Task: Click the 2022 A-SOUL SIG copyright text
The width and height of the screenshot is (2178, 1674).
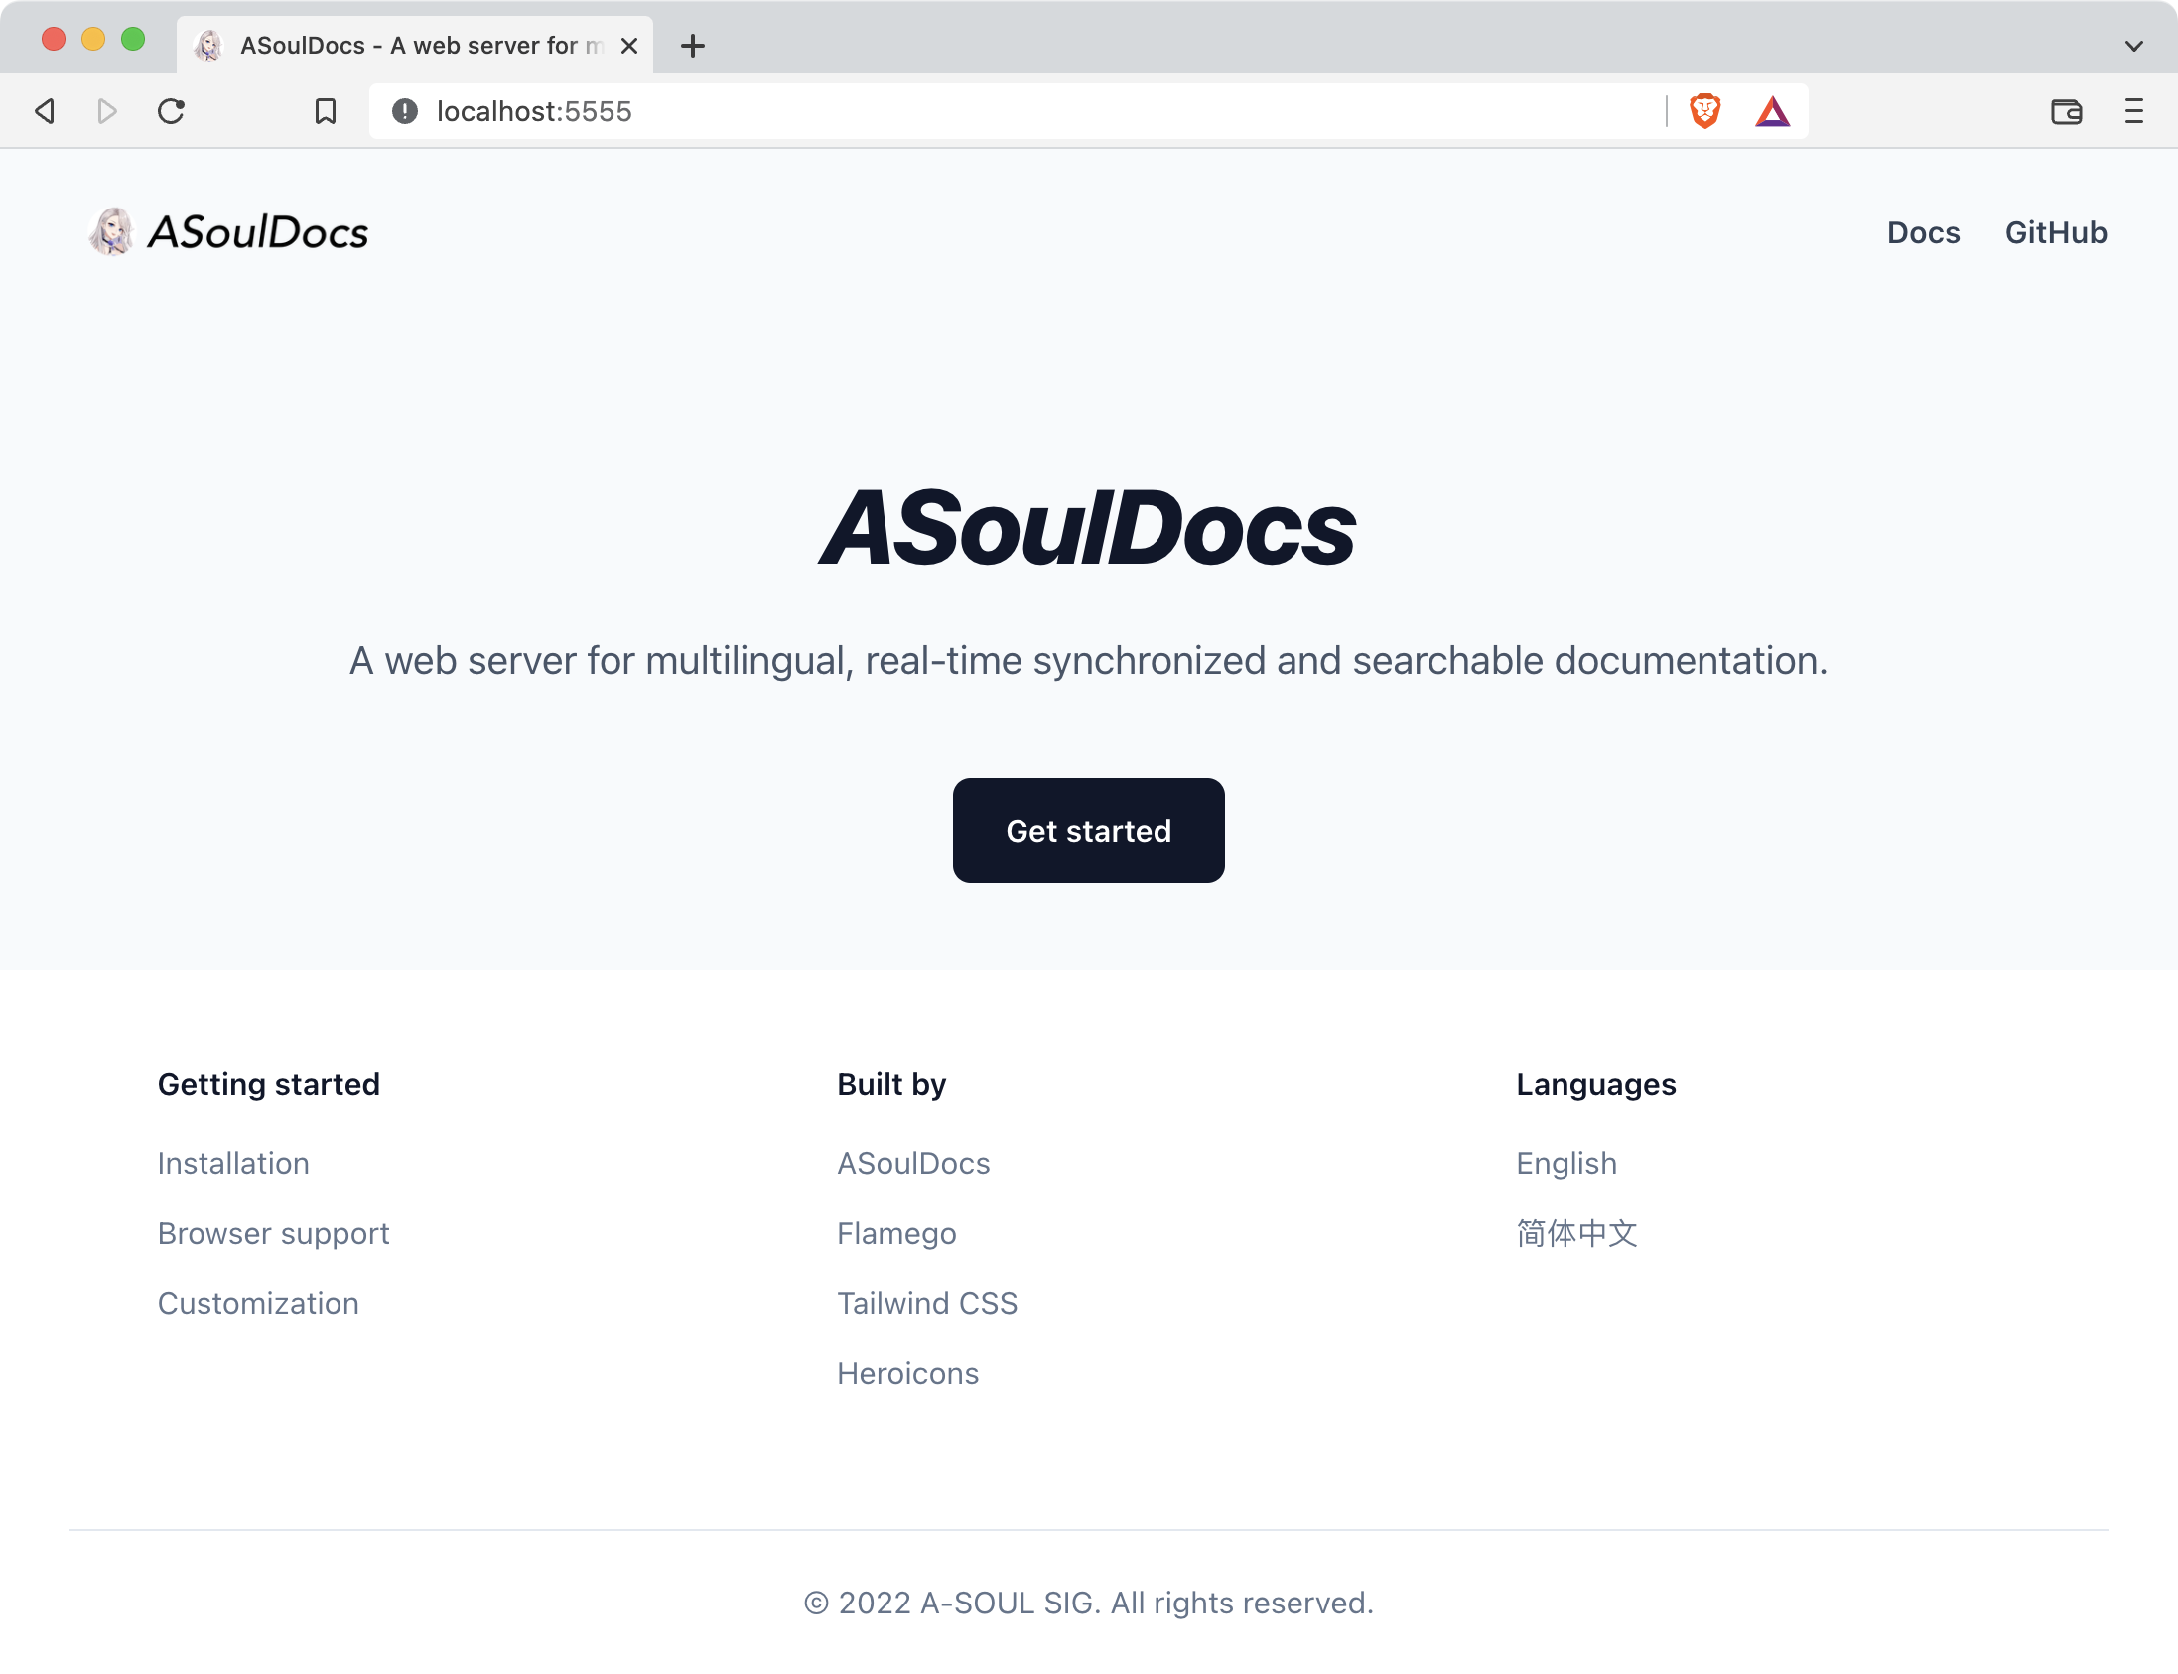Action: 1088,1603
